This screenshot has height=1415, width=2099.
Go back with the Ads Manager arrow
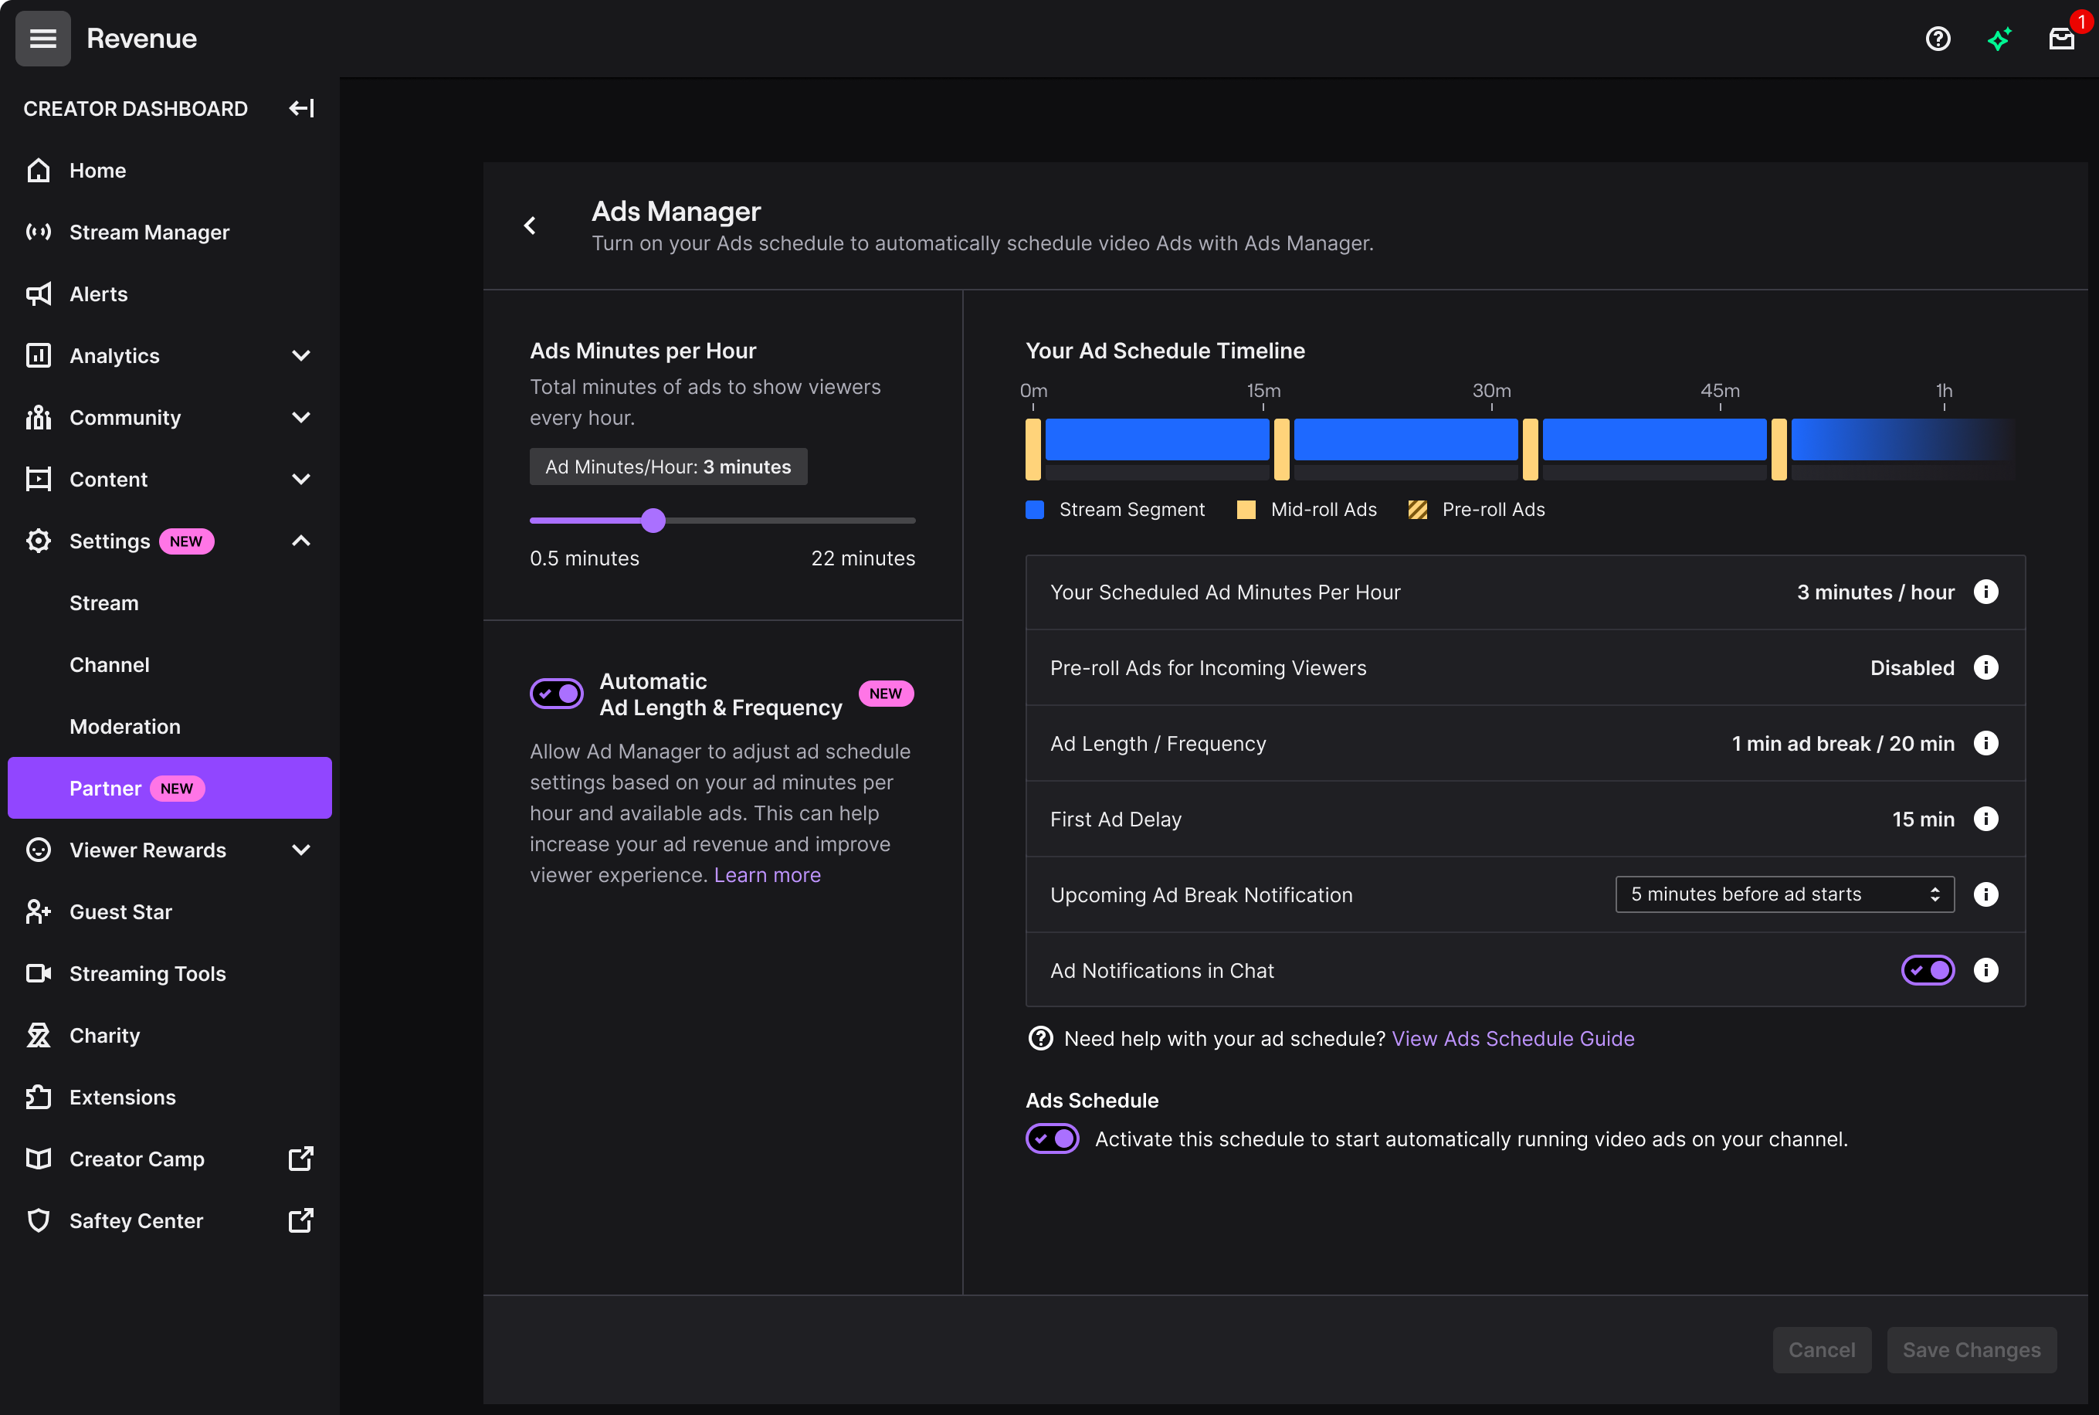[531, 226]
